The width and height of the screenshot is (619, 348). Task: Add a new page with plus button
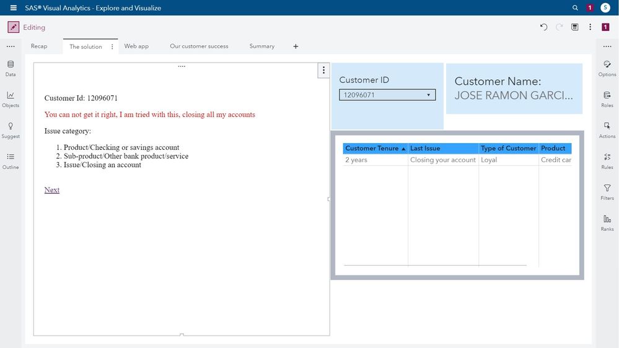click(x=296, y=46)
